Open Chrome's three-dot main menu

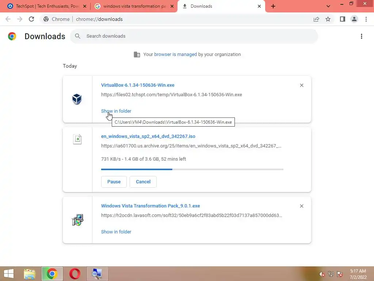366,19
